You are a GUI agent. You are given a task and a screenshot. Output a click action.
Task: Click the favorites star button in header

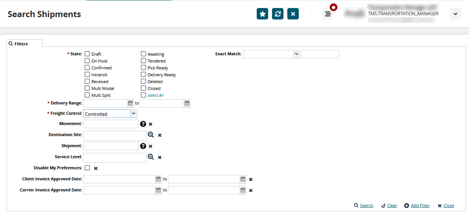coord(262,14)
